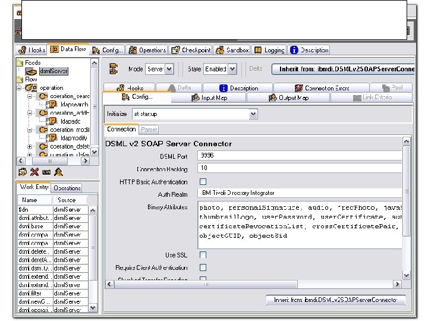Click the Auth Realm input field

coord(300,193)
